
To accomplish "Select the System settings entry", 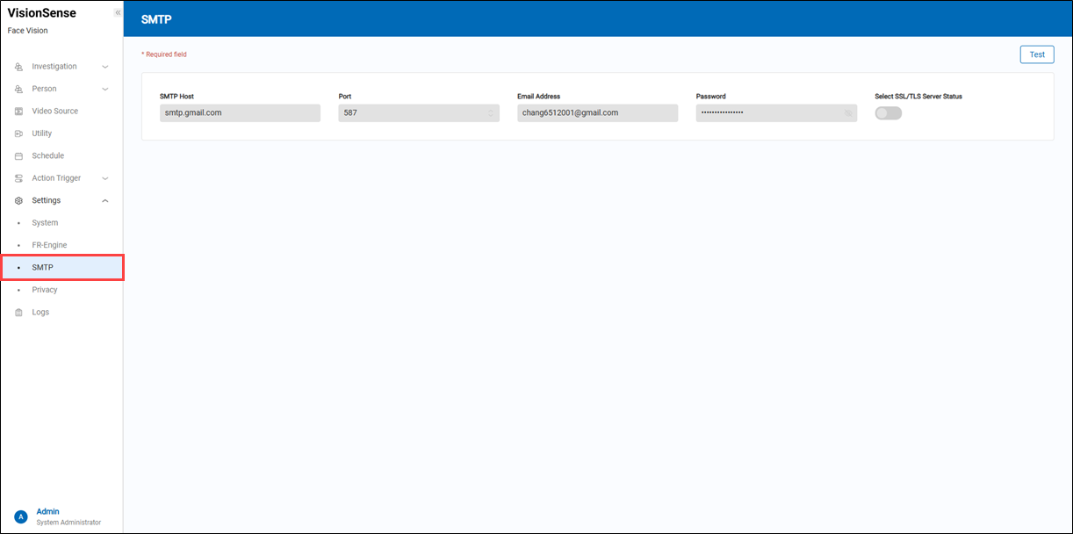I will pyautogui.click(x=45, y=222).
